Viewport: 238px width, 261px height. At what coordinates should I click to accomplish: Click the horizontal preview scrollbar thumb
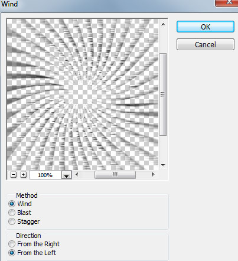(115, 175)
